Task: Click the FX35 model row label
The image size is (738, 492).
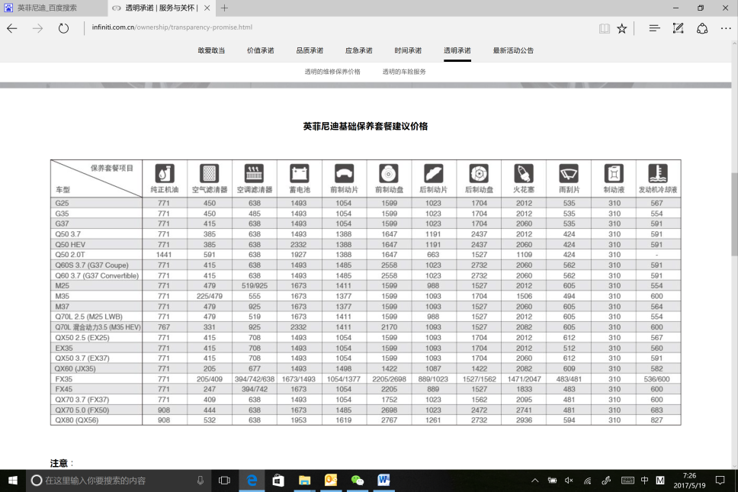Action: (64, 379)
